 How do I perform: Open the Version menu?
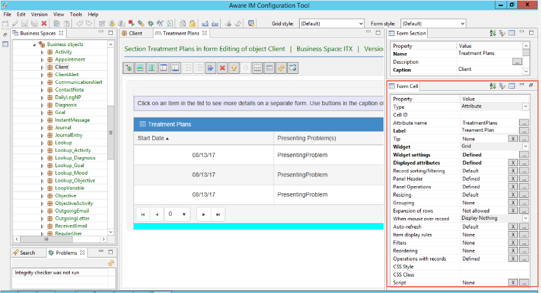pos(40,14)
